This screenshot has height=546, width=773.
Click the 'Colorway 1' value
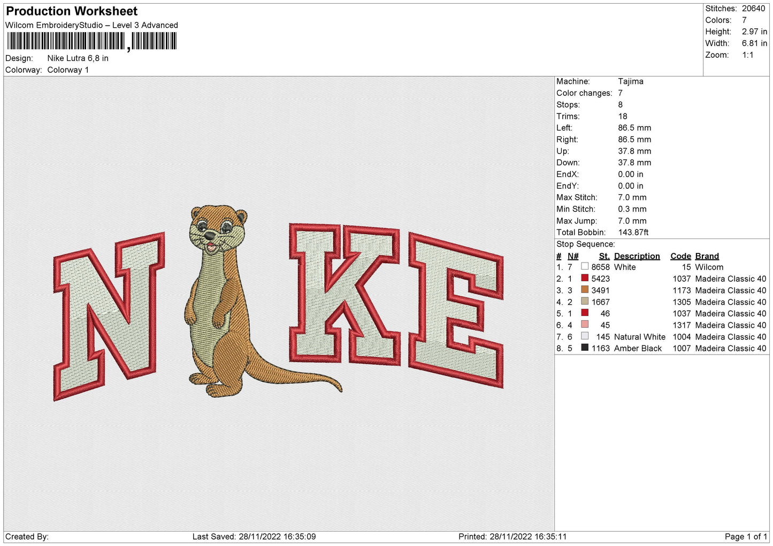pos(68,70)
